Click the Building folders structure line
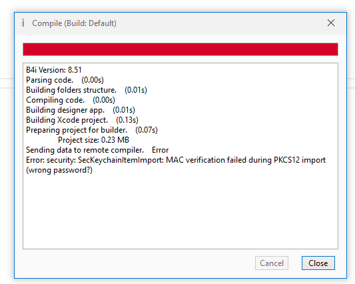 tap(87, 90)
